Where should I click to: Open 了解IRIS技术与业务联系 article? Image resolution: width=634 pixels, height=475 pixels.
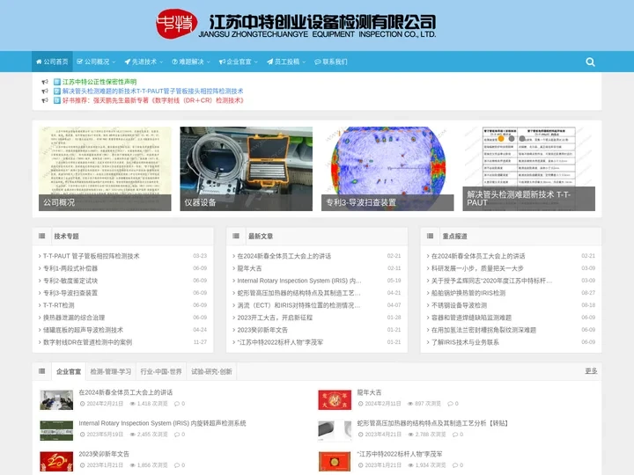pos(465,342)
